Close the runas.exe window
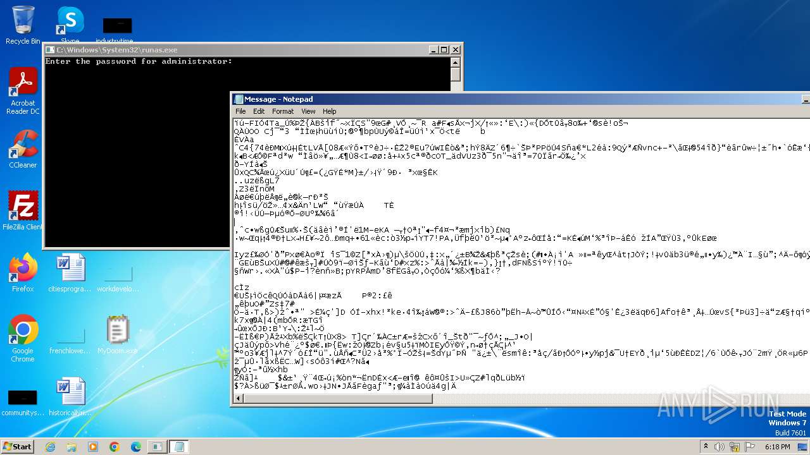Viewport: 810px width, 455px height. pos(455,50)
